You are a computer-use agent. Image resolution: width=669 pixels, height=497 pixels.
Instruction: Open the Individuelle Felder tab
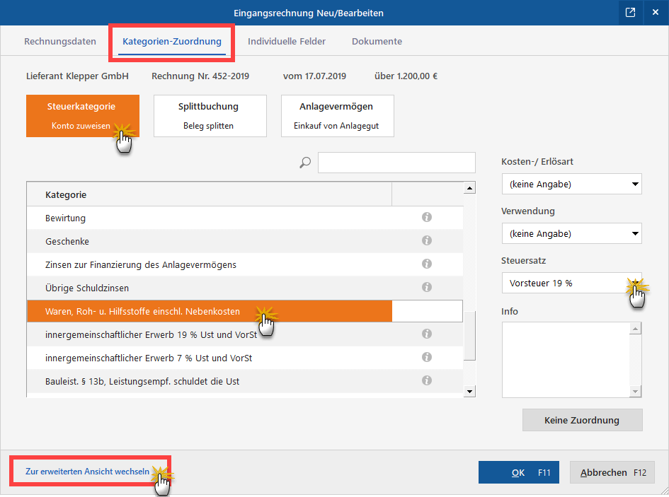(x=287, y=41)
